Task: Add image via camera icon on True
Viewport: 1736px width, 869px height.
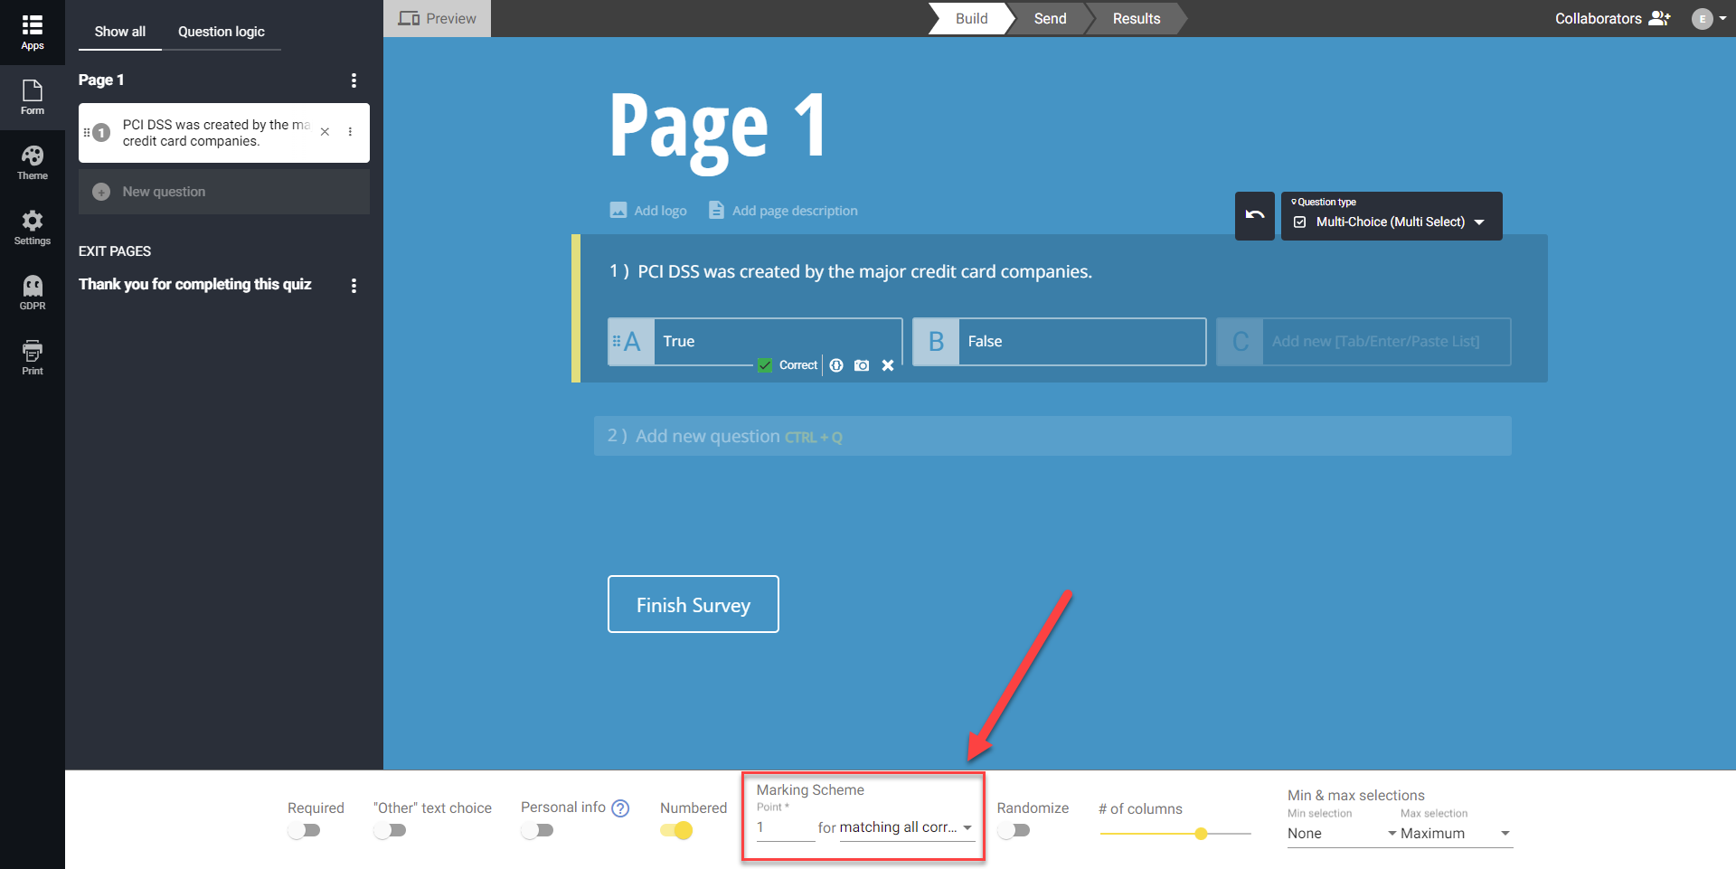Action: coord(862,365)
